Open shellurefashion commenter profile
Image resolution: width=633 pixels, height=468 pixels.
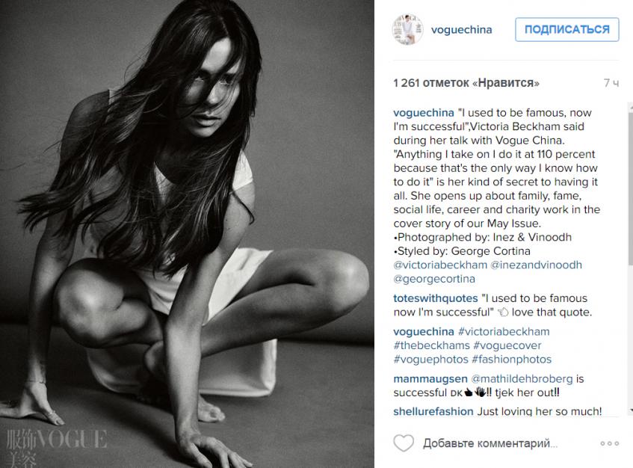point(433,411)
